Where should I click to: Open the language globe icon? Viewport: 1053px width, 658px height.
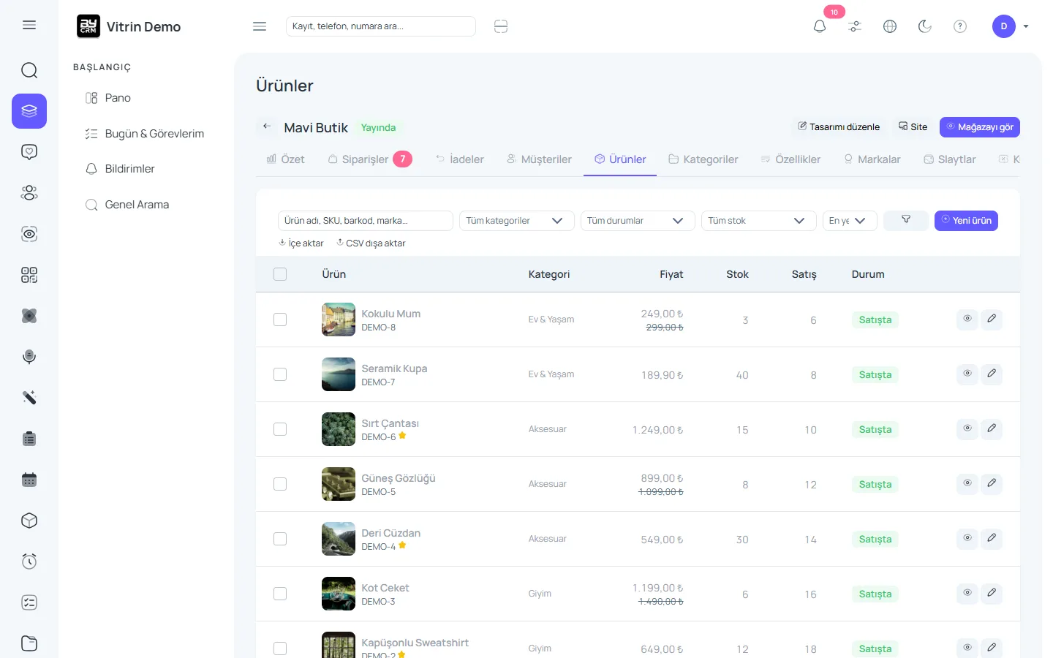pyautogui.click(x=890, y=26)
